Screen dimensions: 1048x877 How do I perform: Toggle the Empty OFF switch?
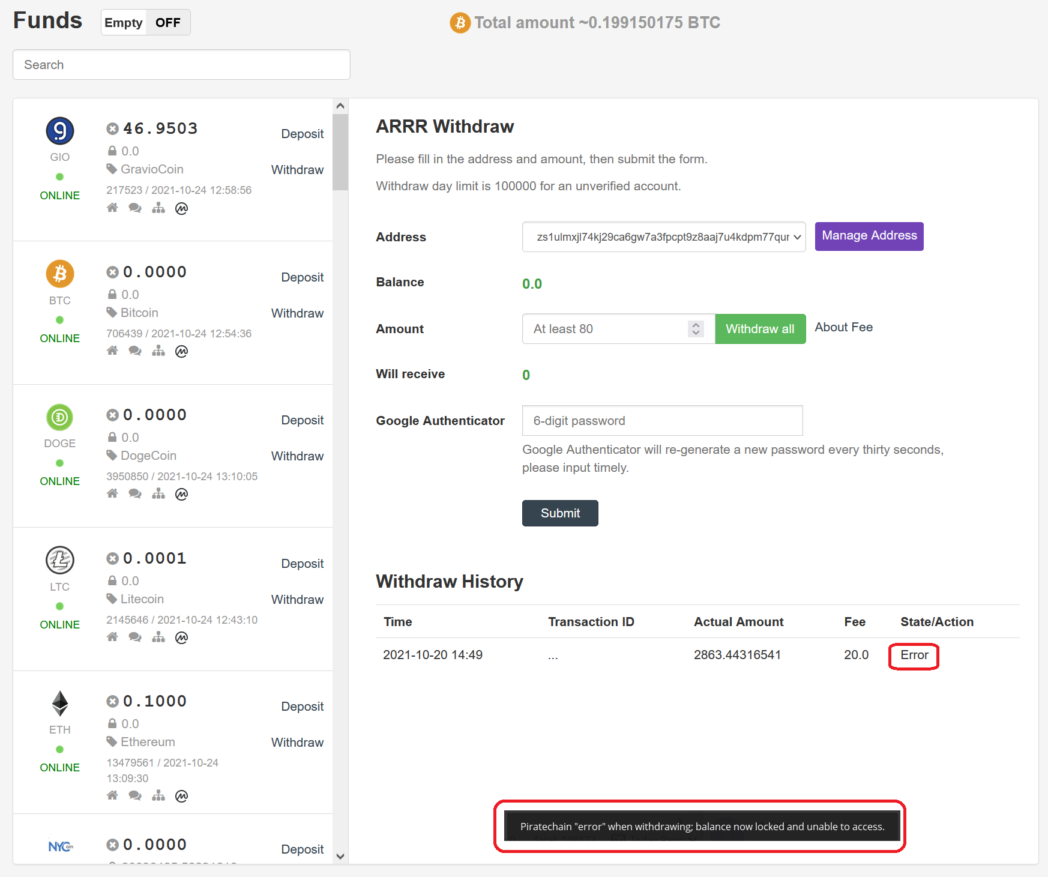[x=146, y=22]
